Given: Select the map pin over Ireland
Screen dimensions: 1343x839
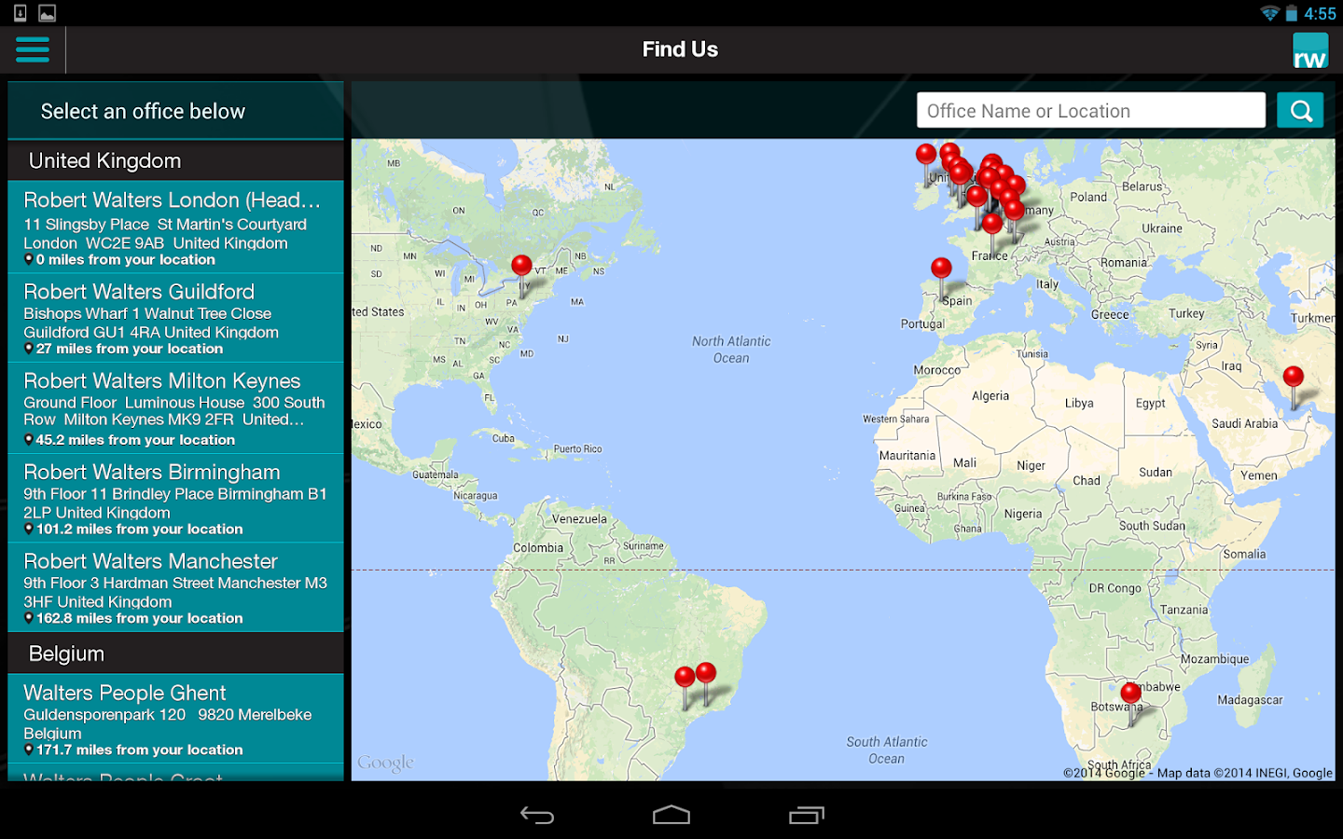Looking at the screenshot, I should (926, 154).
